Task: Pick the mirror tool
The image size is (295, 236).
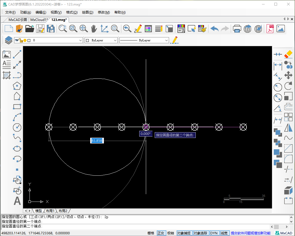Action: click(x=288, y=128)
